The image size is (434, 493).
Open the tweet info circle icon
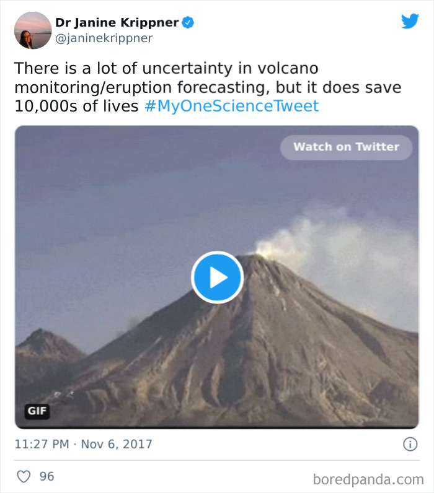[x=410, y=444]
